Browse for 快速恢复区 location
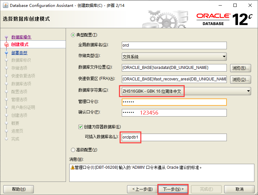Viewport: 258px width, 195px height. 240,79
